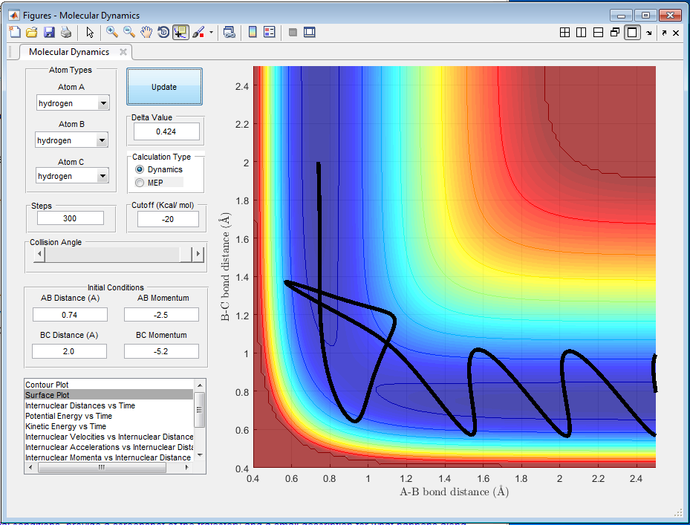690x525 pixels.
Task: Click the Collision Angle slider right arrow
Action: coord(197,254)
